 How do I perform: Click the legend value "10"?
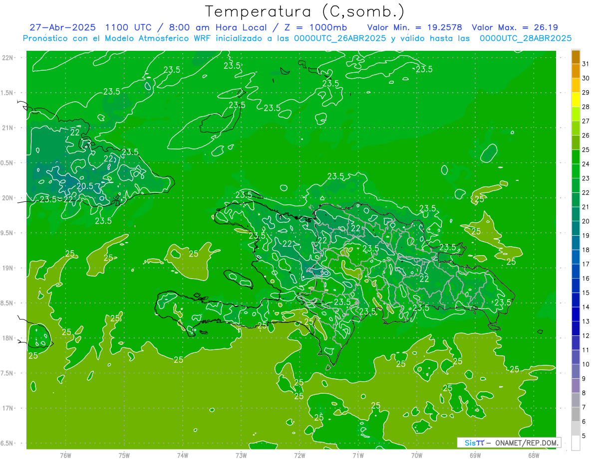click(586, 364)
